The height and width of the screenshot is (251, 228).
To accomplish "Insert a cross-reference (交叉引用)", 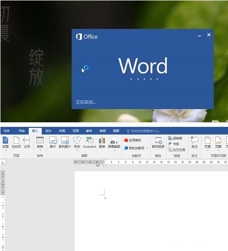I will 177,150.
